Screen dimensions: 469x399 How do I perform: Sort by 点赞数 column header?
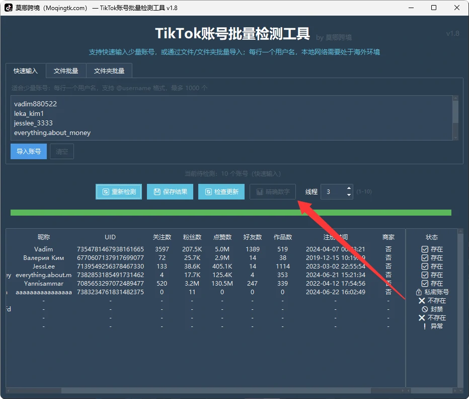pyautogui.click(x=222, y=237)
